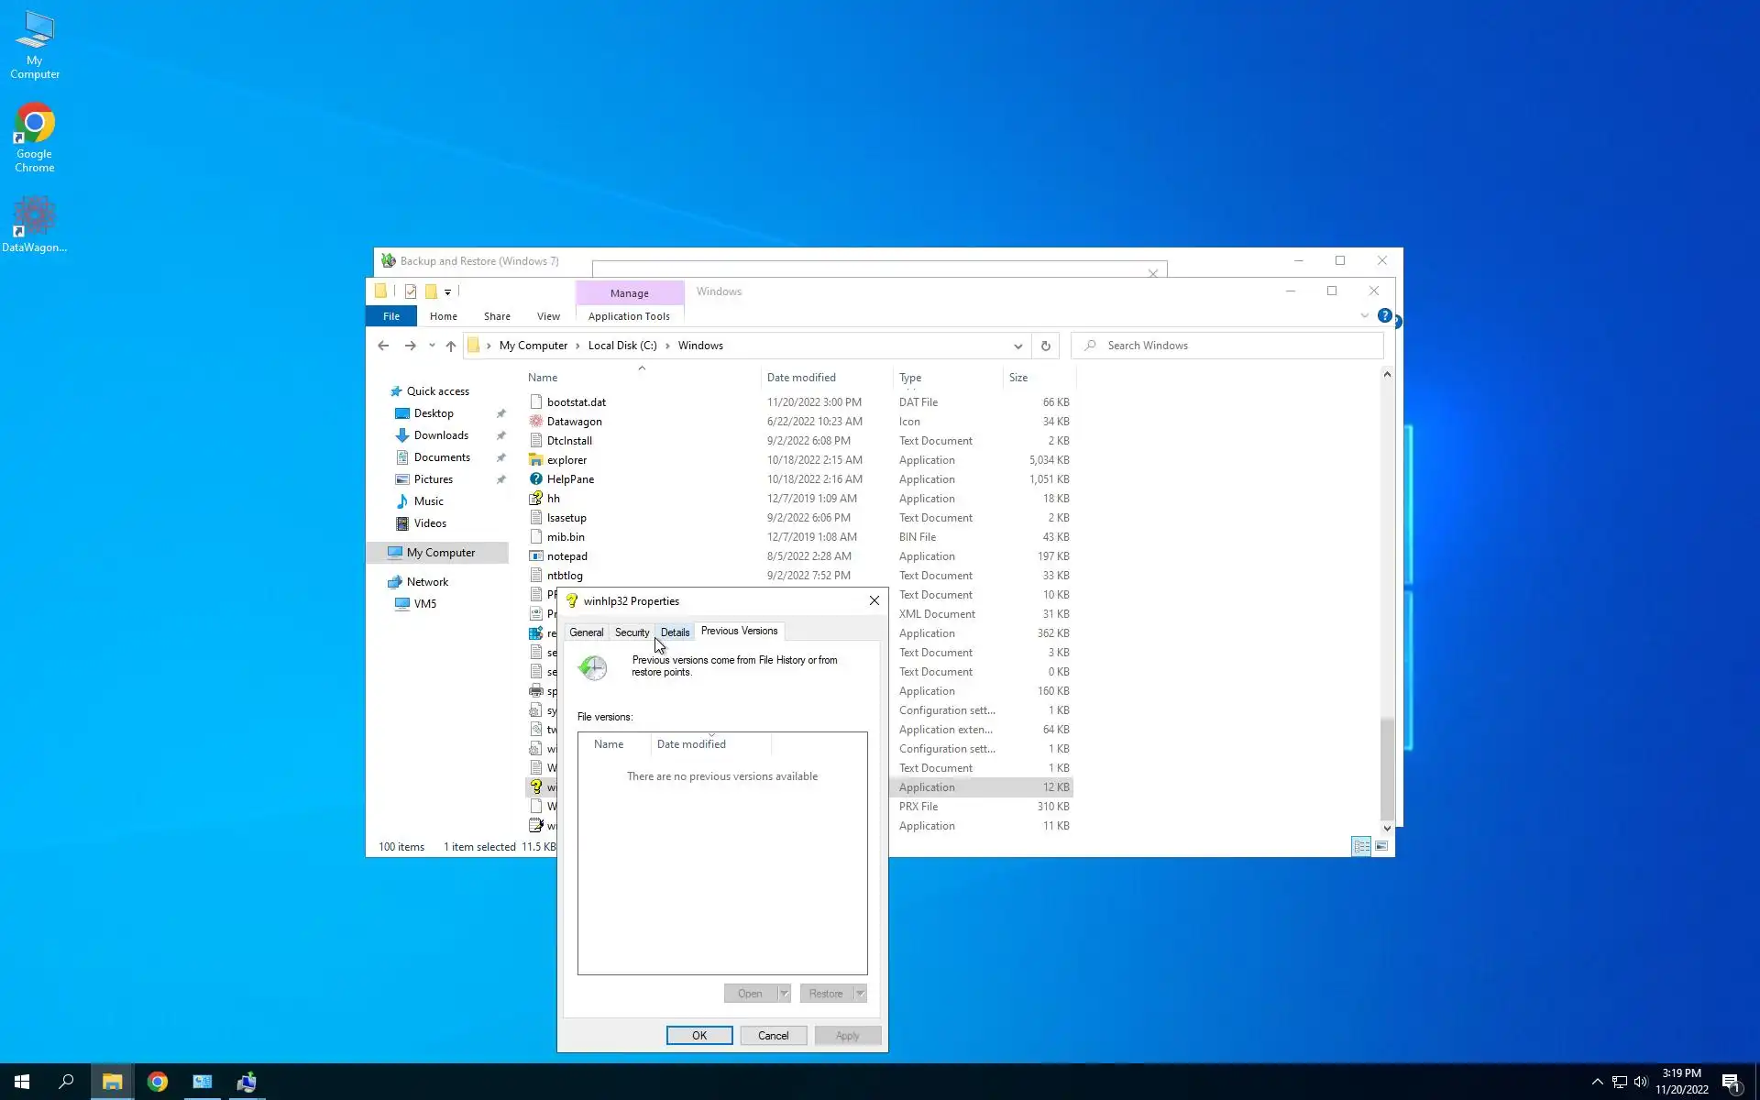Screen dimensions: 1760x1100
Task: Switch to the large icons view button
Action: [1380, 846]
